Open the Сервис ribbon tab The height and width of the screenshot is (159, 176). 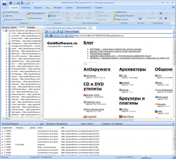[69, 7]
